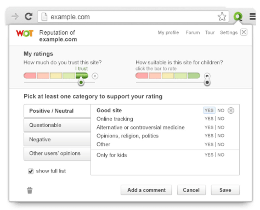Click the WOT logo
260x210 pixels.
pos(24,33)
